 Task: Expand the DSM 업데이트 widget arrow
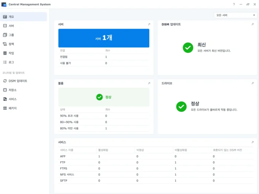click(x=252, y=25)
